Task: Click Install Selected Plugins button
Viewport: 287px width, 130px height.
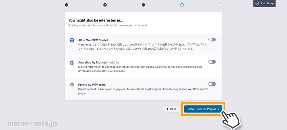Action: pyautogui.click(x=203, y=109)
